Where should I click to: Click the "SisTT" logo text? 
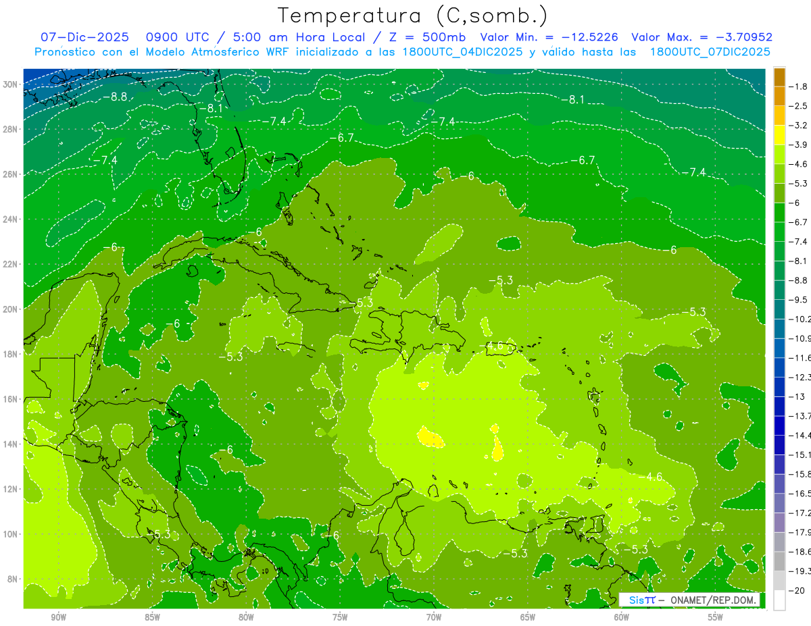point(642,600)
